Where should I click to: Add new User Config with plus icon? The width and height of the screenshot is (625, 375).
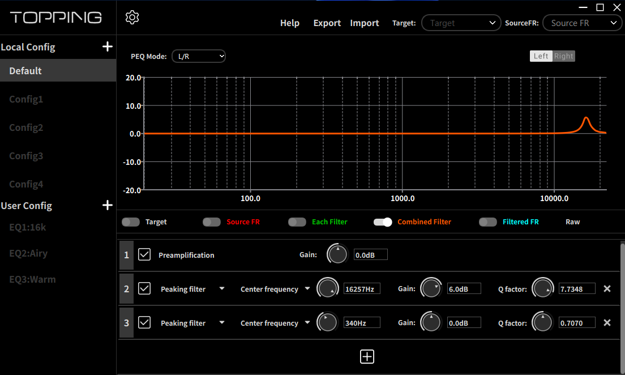(107, 206)
